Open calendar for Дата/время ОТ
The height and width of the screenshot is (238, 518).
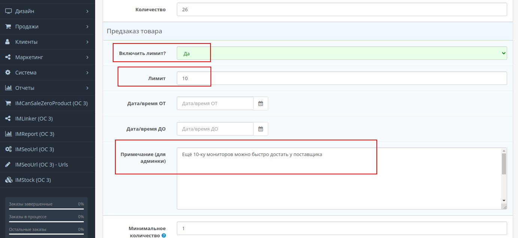tap(261, 103)
